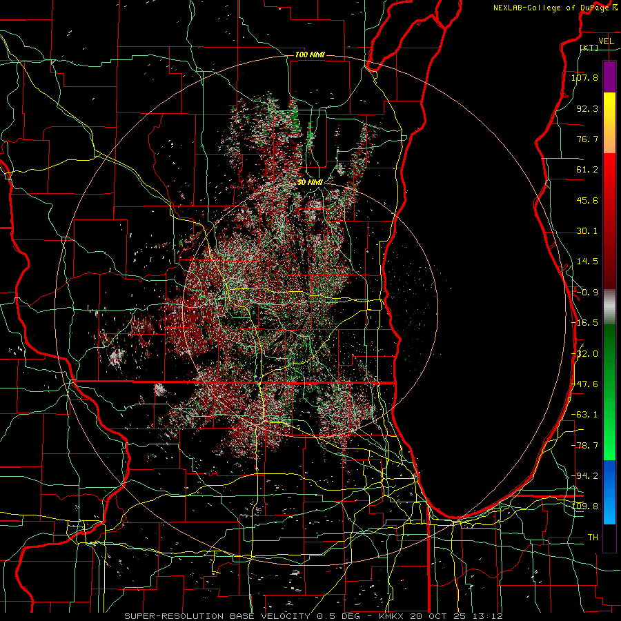The image size is (621, 621).
Task: Click the 14.5 velocity scale value
Action: tap(587, 262)
